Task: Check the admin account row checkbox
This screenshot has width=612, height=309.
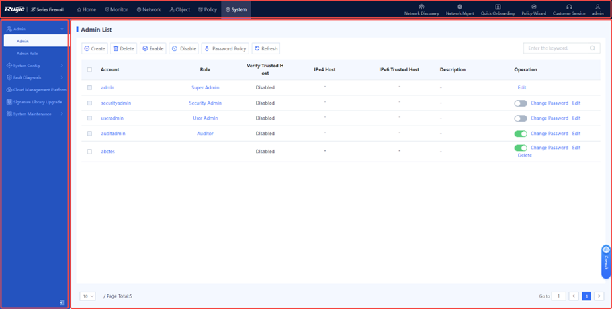Action: [90, 88]
